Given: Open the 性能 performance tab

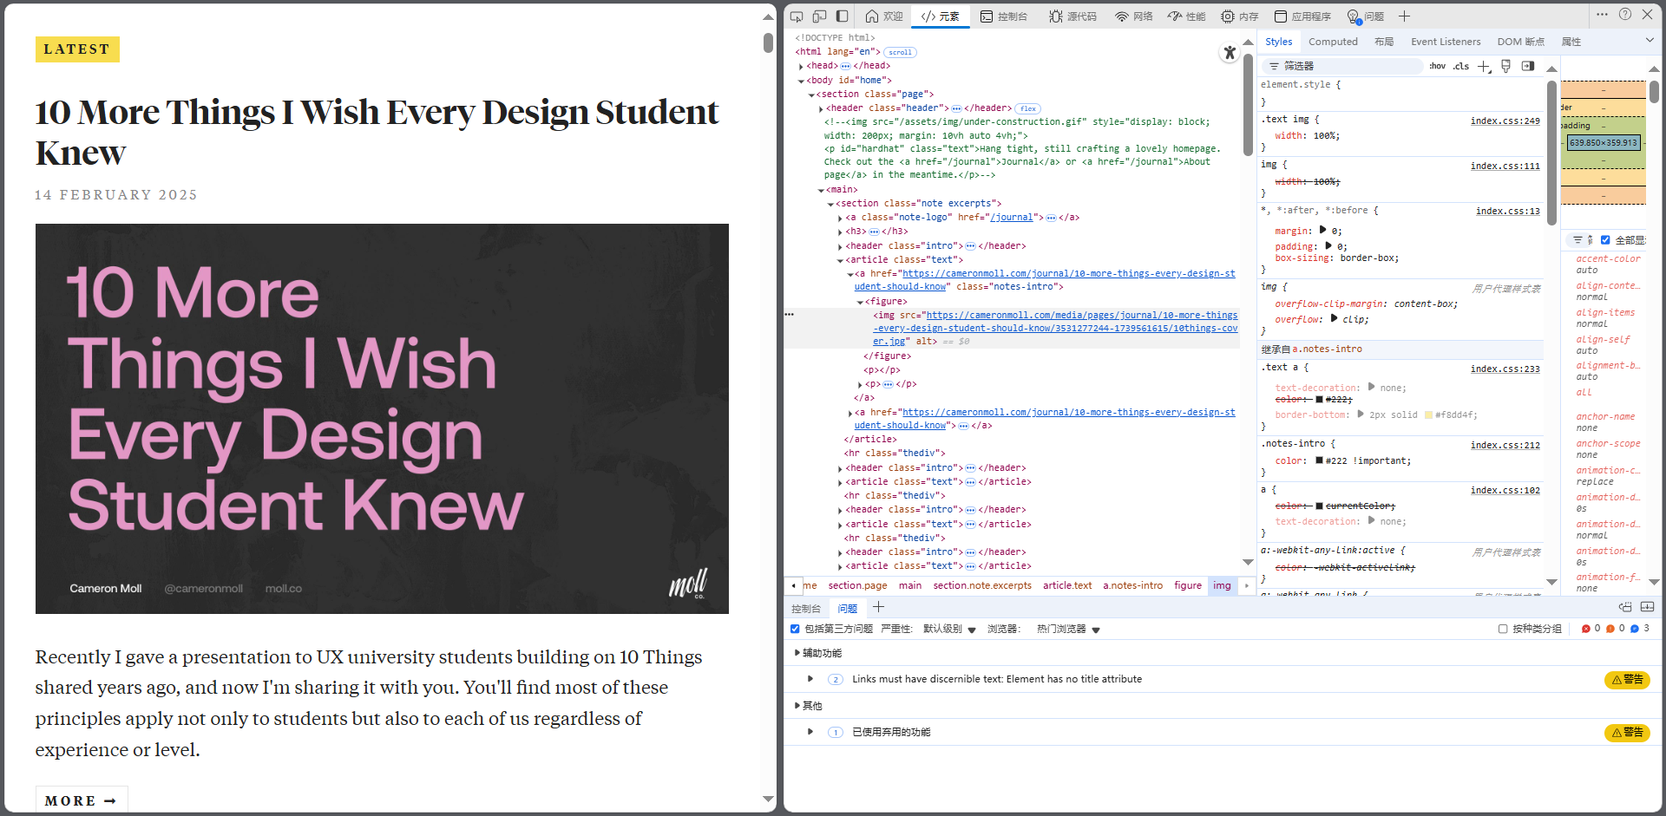Looking at the screenshot, I should coord(1186,16).
